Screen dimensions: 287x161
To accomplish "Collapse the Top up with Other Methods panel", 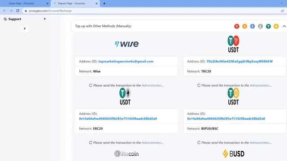I will click(x=284, y=26).
